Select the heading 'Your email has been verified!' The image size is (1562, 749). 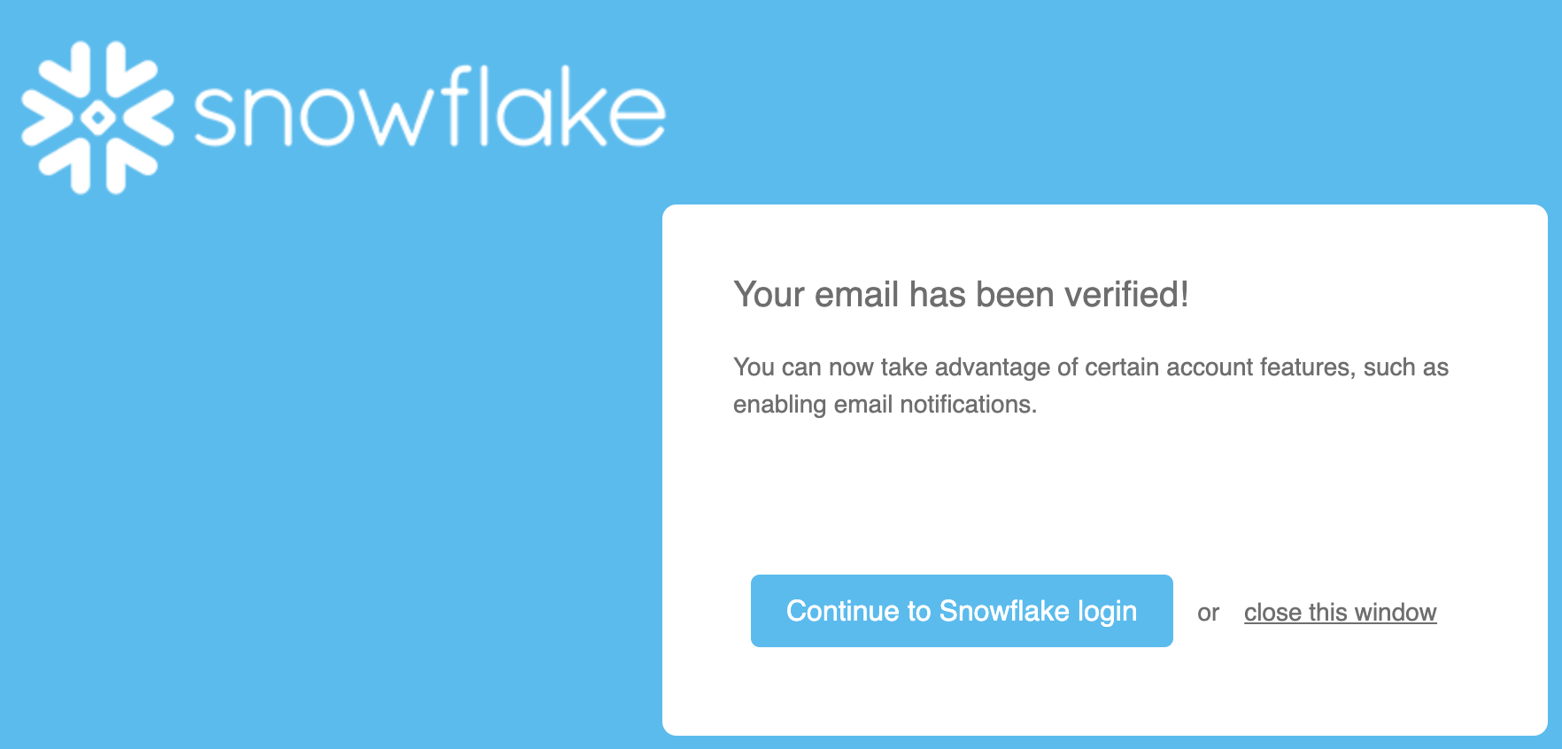click(961, 295)
